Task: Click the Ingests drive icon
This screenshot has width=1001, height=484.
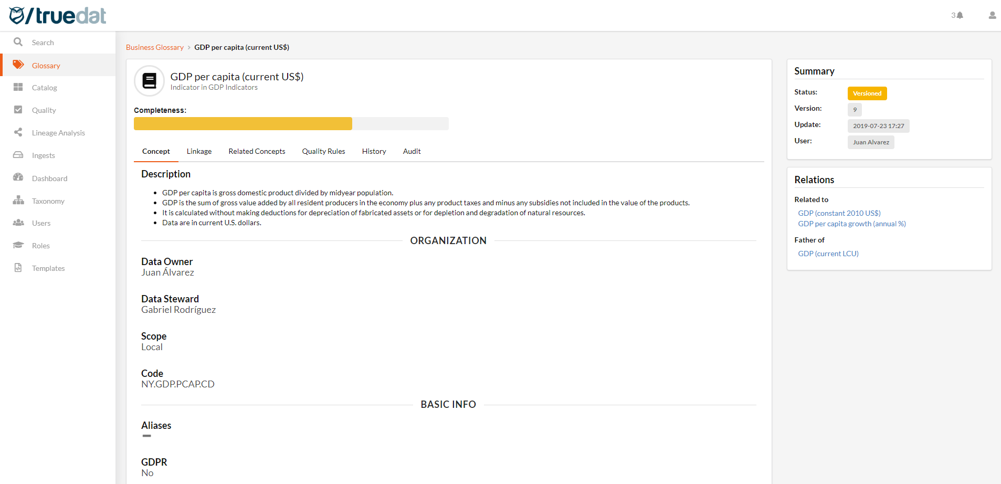Action: point(18,155)
